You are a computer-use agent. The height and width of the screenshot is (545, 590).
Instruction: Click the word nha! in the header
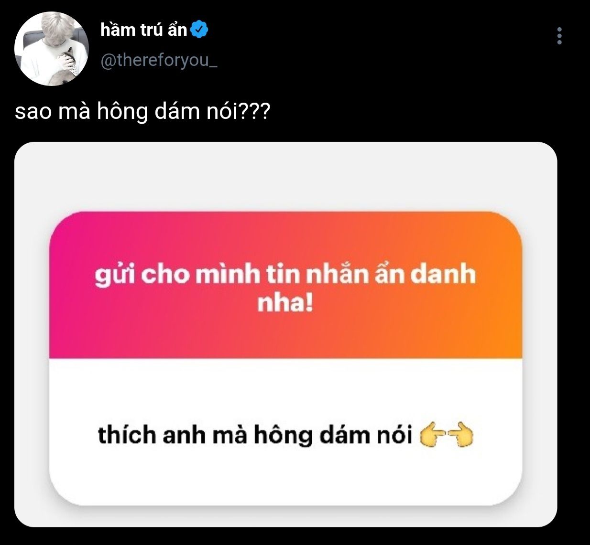285,303
